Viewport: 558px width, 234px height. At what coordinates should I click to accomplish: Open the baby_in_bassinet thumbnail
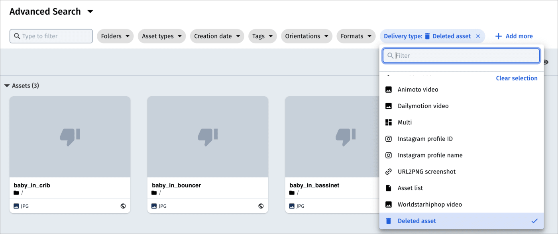click(x=332, y=137)
